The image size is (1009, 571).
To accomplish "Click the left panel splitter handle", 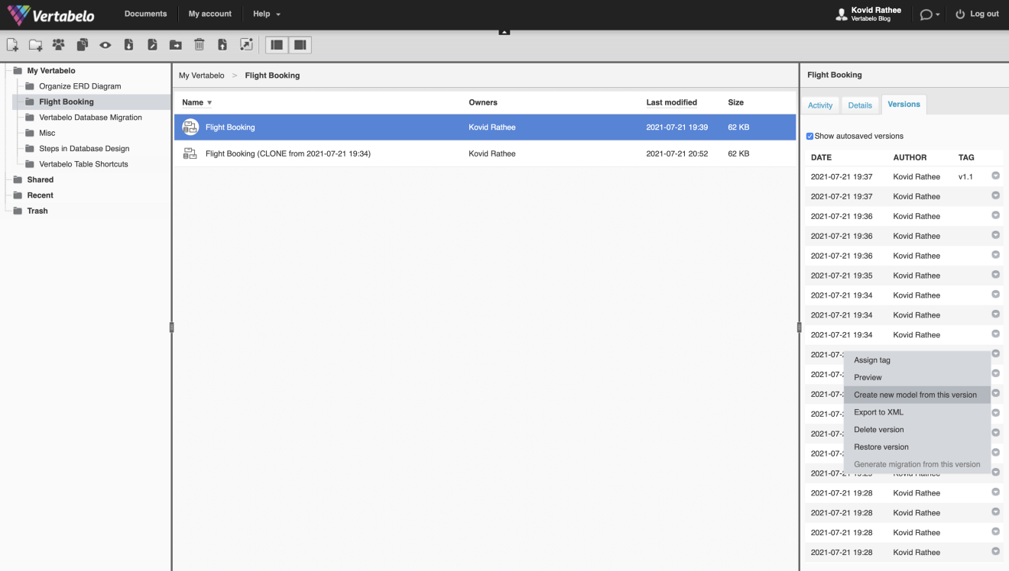I will click(x=171, y=327).
